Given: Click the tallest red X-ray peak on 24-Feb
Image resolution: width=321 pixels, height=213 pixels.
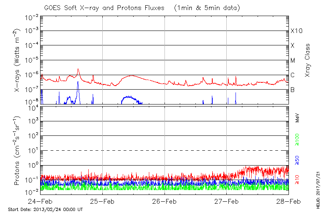Looking at the screenshot, I should (78, 69).
